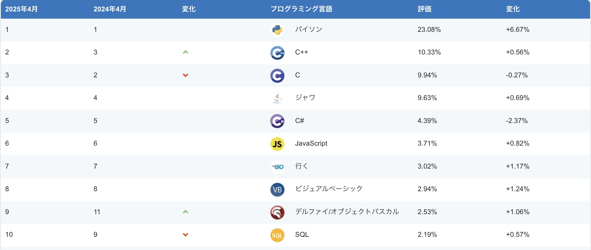Click the 2025年4月 column header

tap(22, 9)
